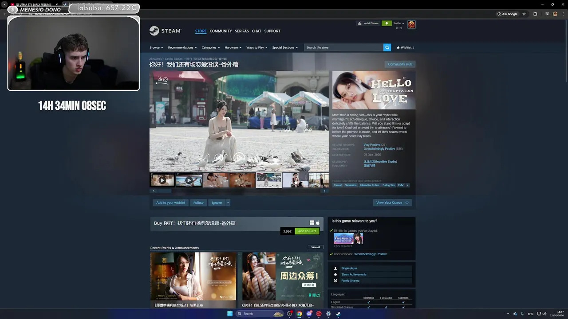Show hidden system tray icons chevron
This screenshot has height=319, width=568.
508,314
